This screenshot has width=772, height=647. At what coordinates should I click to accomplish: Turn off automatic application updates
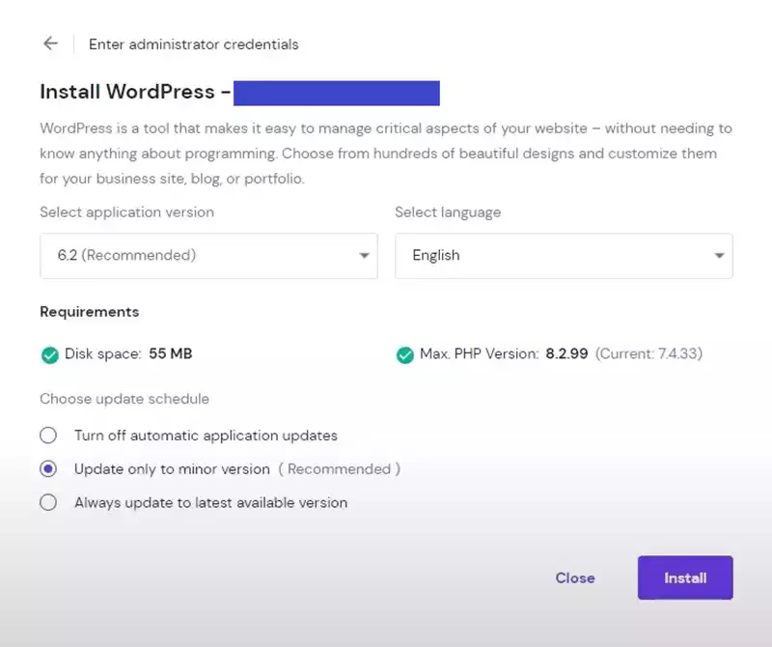pos(48,436)
